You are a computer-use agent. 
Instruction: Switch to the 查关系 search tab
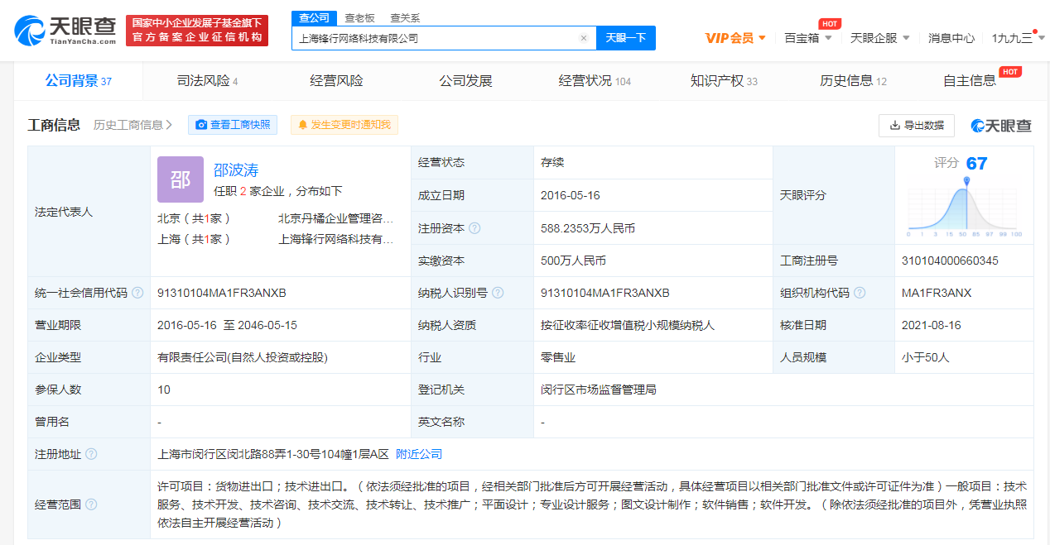(405, 18)
